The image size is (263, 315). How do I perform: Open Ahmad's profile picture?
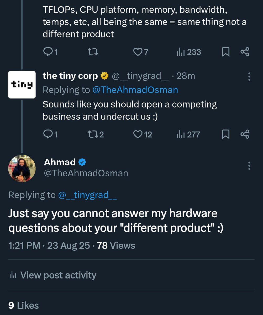pyautogui.click(x=22, y=169)
